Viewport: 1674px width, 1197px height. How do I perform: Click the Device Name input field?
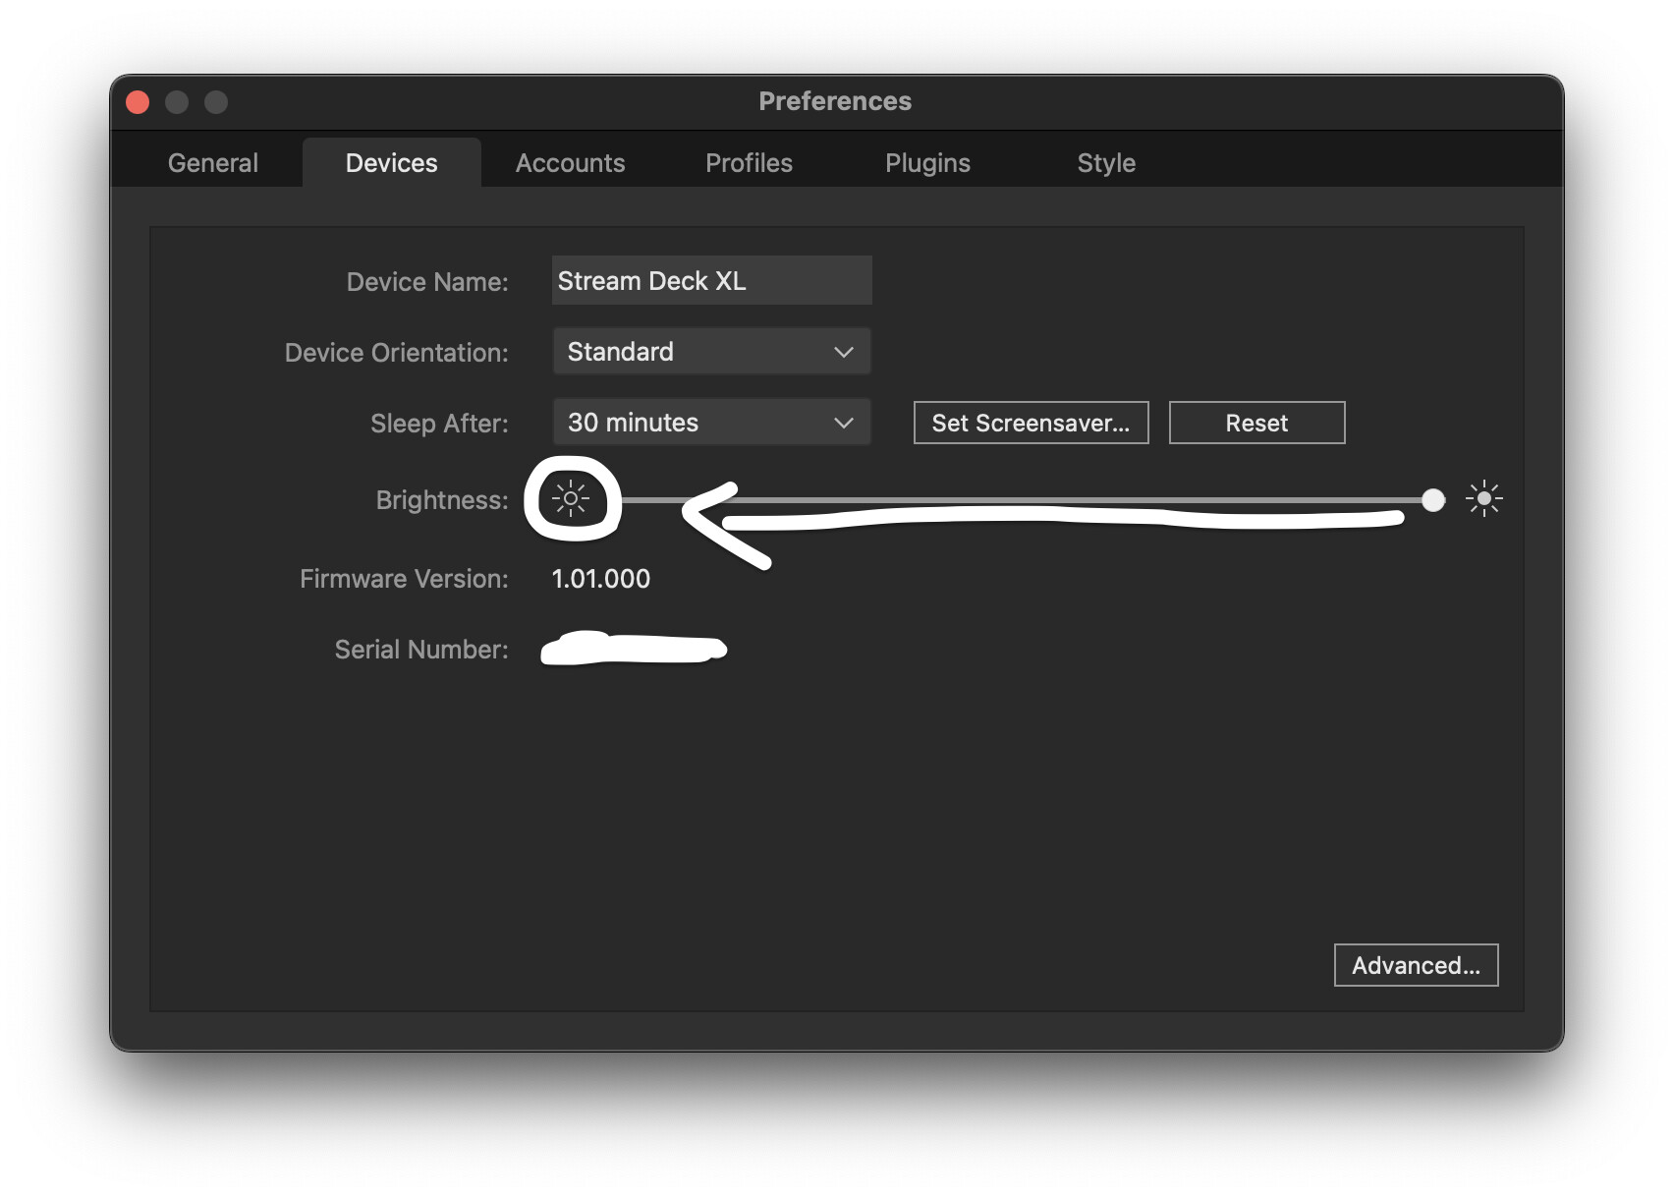[x=711, y=281]
